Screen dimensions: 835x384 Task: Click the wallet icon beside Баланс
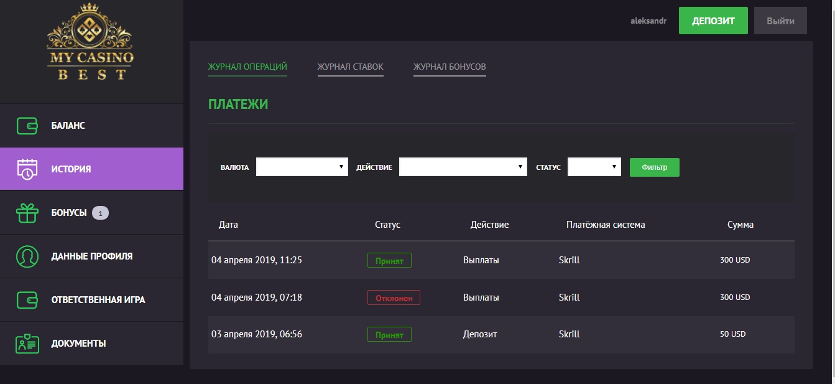27,125
